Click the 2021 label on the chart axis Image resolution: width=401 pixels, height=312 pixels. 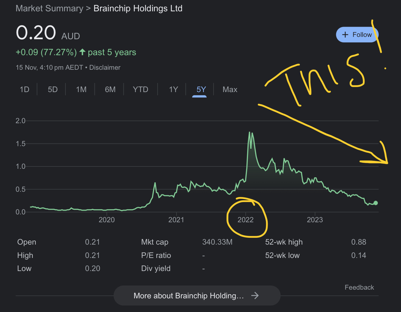(x=176, y=220)
